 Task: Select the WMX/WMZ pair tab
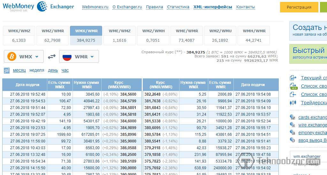pos(19,35)
